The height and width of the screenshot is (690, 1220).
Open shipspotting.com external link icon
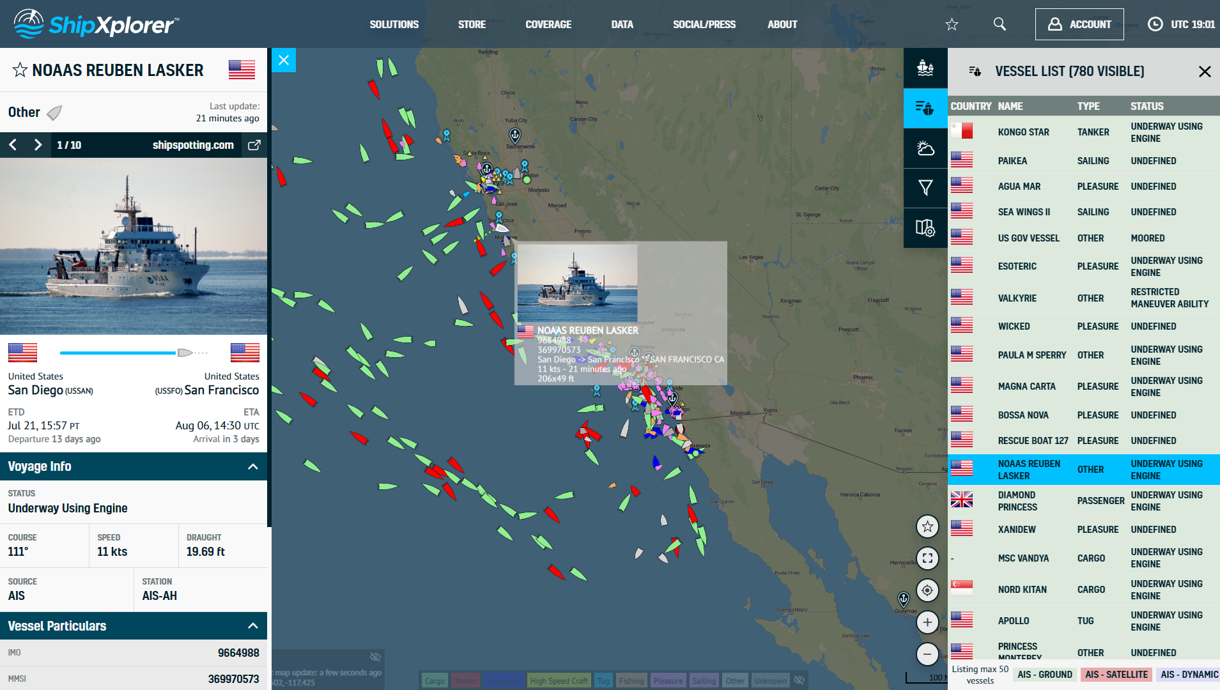254,145
